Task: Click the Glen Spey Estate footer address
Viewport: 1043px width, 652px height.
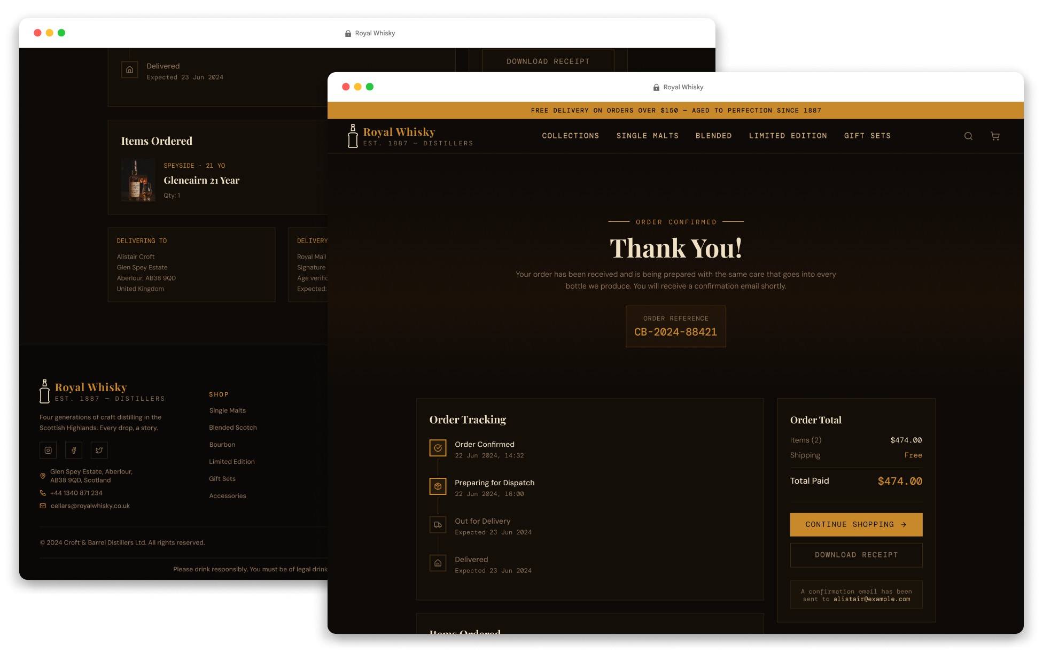Action: 91,476
